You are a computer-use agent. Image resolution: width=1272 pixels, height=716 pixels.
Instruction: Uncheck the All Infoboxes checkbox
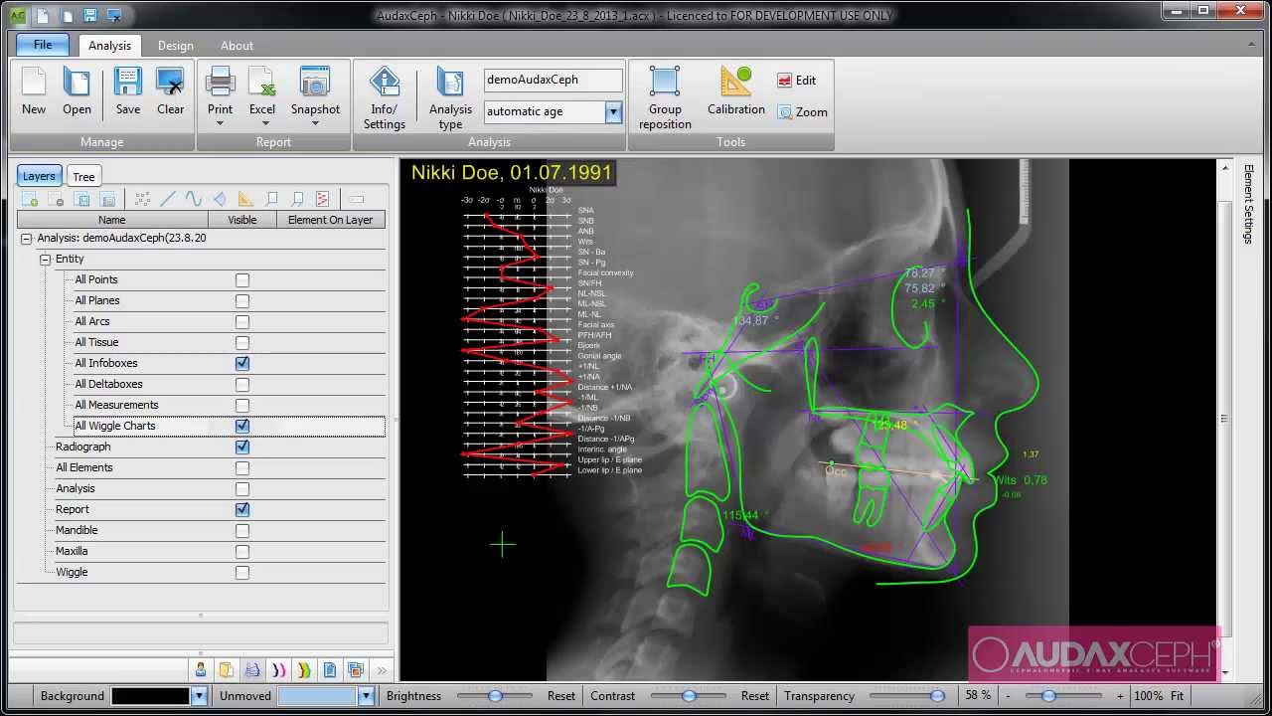click(x=242, y=364)
